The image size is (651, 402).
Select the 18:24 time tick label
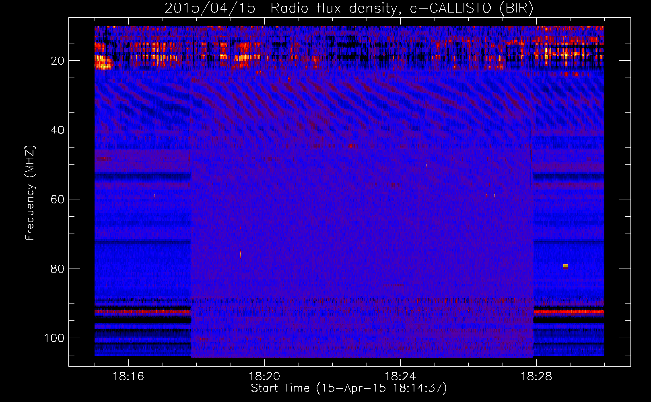click(x=400, y=376)
